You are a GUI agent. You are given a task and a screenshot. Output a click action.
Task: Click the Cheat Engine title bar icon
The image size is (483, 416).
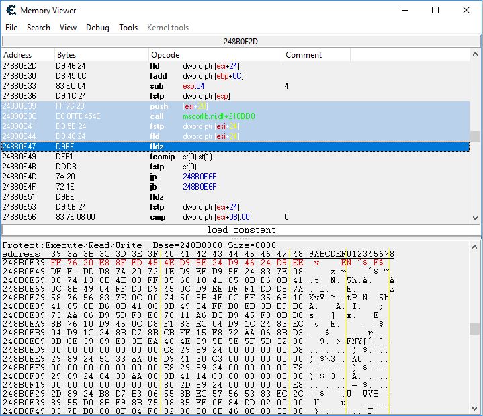(x=9, y=11)
